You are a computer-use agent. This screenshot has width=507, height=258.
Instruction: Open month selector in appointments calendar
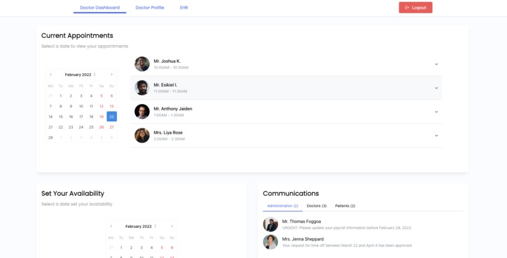click(x=81, y=75)
